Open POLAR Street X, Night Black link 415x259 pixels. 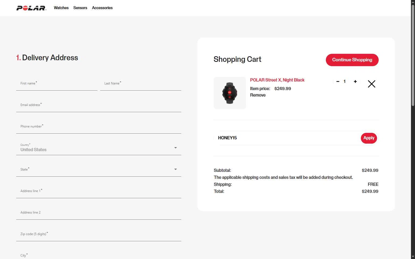277,80
